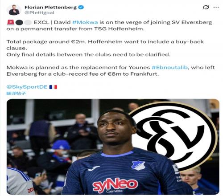Click the 翻译帖子 translate post link
The width and height of the screenshot is (223, 196).
pyautogui.click(x=16, y=93)
